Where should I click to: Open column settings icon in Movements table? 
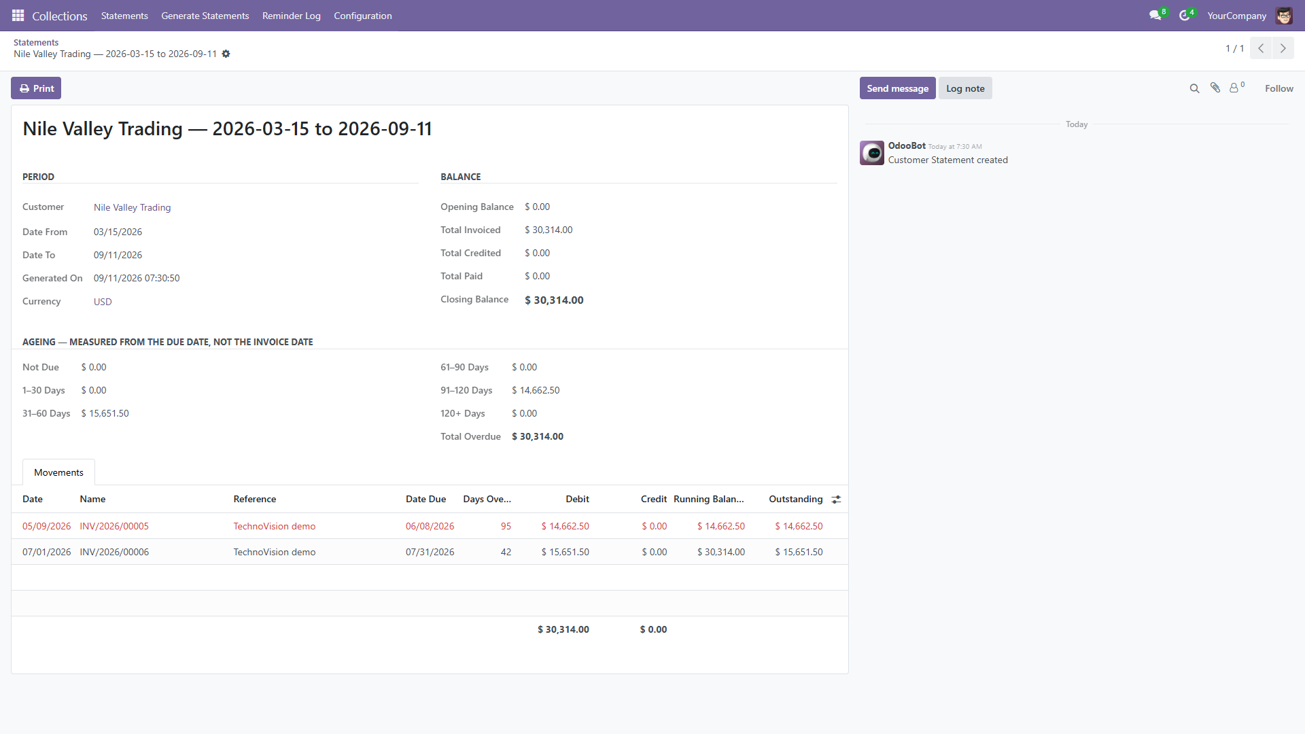tap(836, 500)
